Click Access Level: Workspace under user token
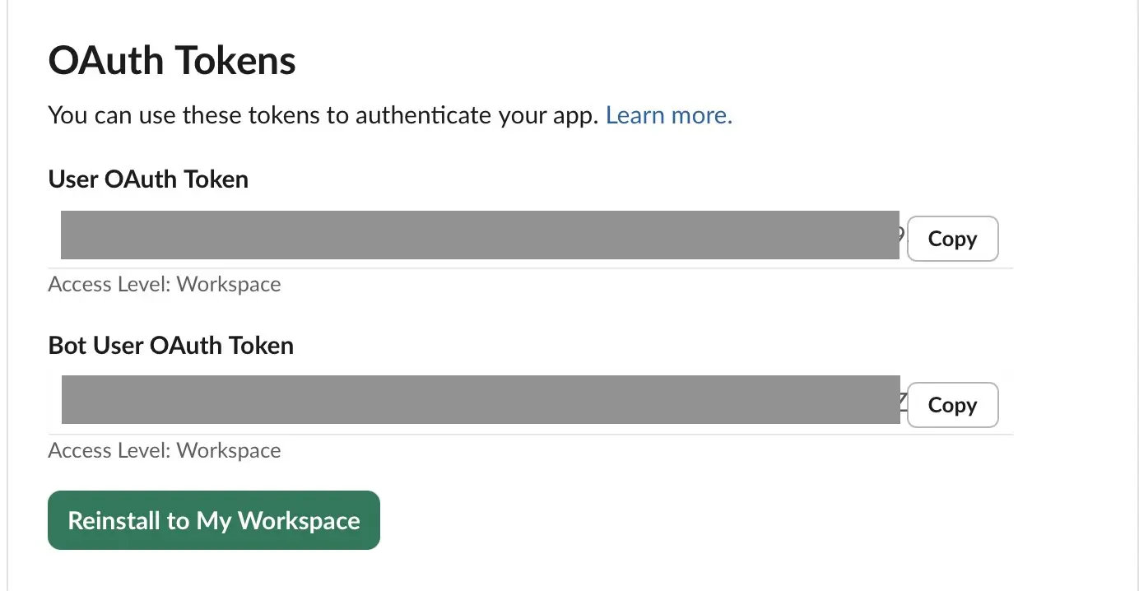 pos(164,284)
